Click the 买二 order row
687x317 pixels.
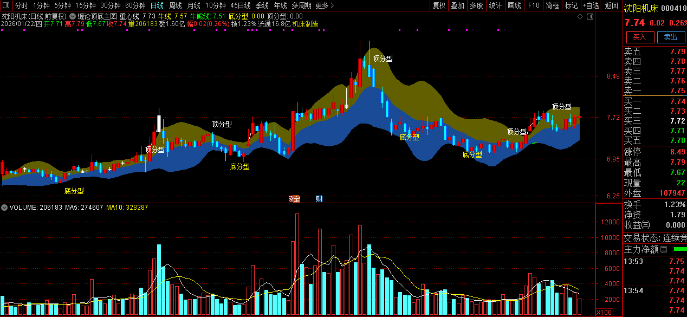pos(654,112)
